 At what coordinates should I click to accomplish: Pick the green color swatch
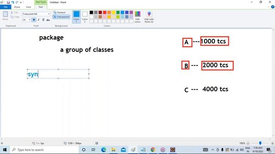[118, 12]
